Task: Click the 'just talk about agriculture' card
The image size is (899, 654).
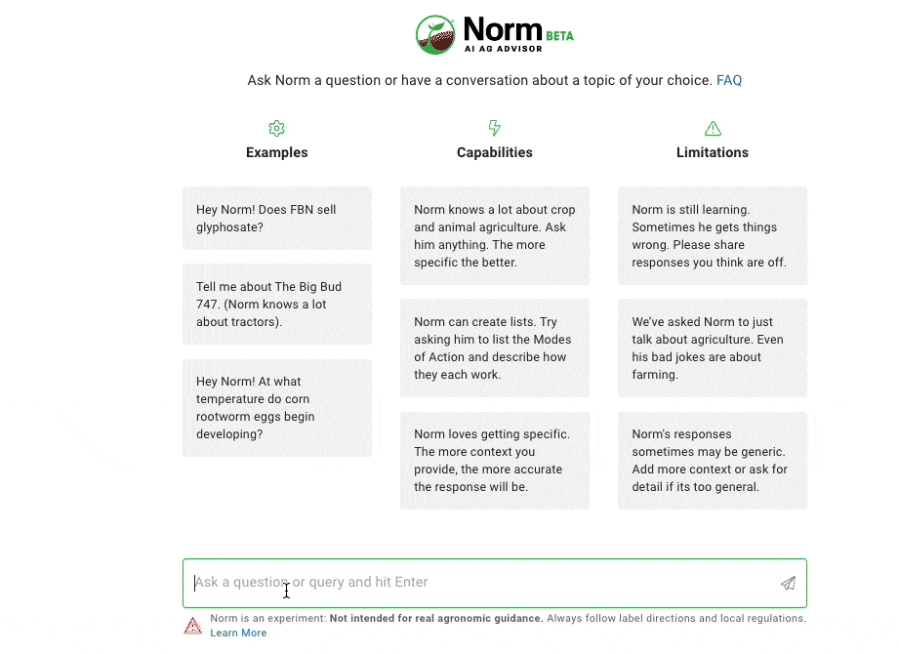Action: [713, 348]
